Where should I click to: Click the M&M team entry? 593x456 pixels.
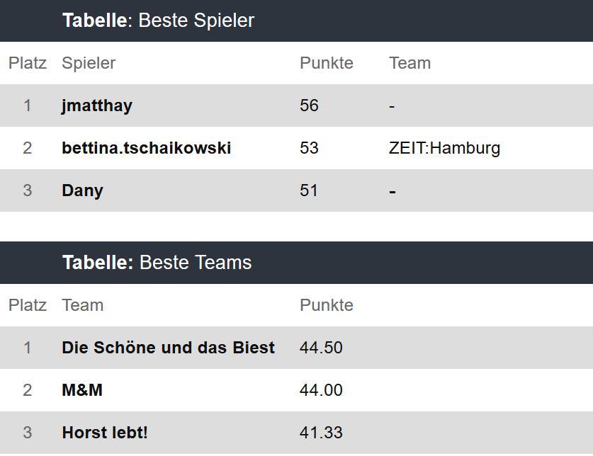tap(82, 390)
